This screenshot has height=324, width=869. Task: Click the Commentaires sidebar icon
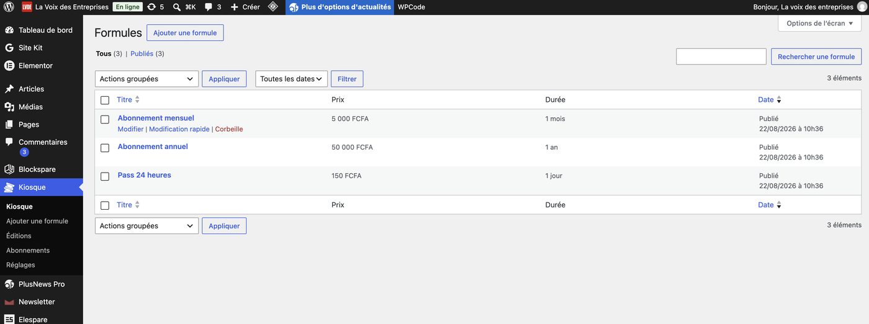pos(9,142)
